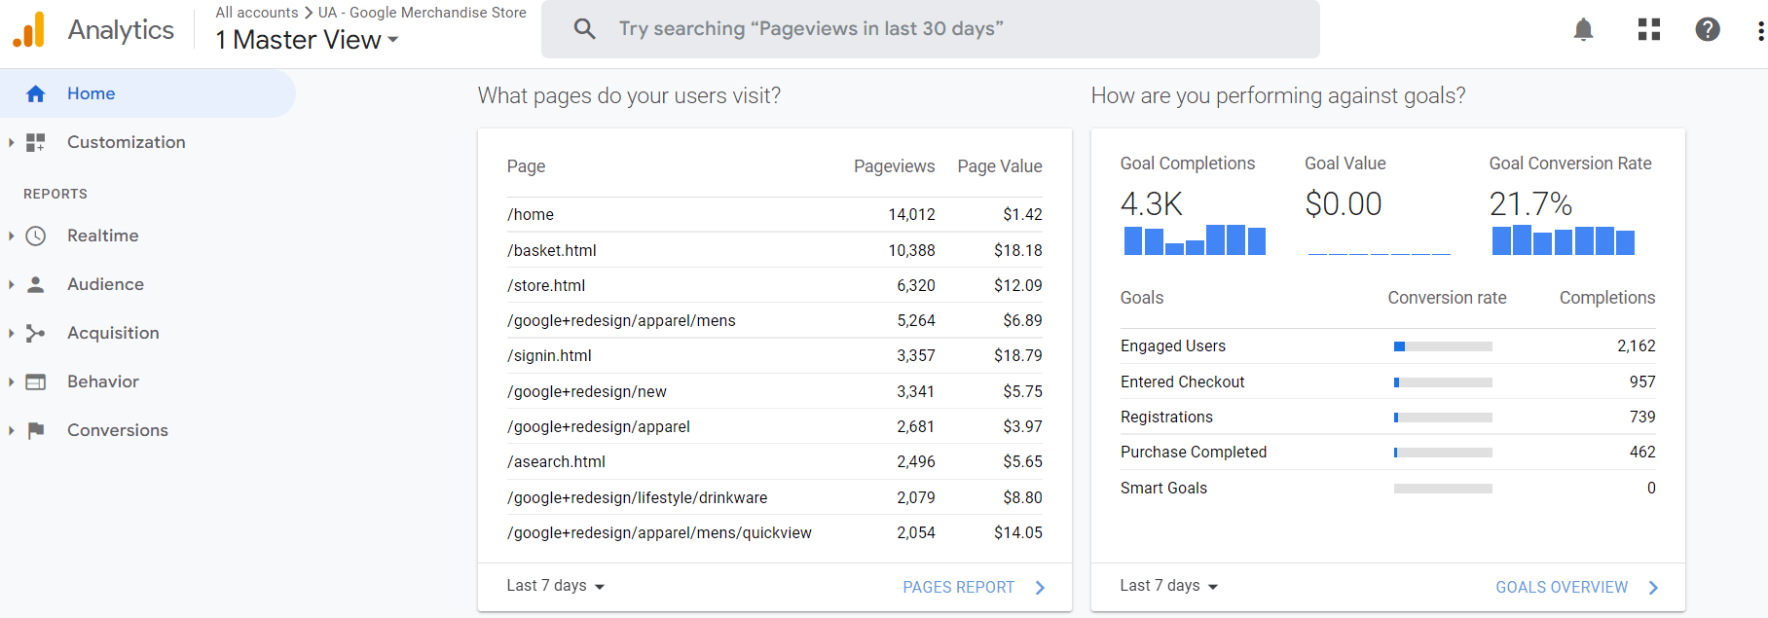Open Customization menu item
1768x618 pixels.
pos(126,142)
